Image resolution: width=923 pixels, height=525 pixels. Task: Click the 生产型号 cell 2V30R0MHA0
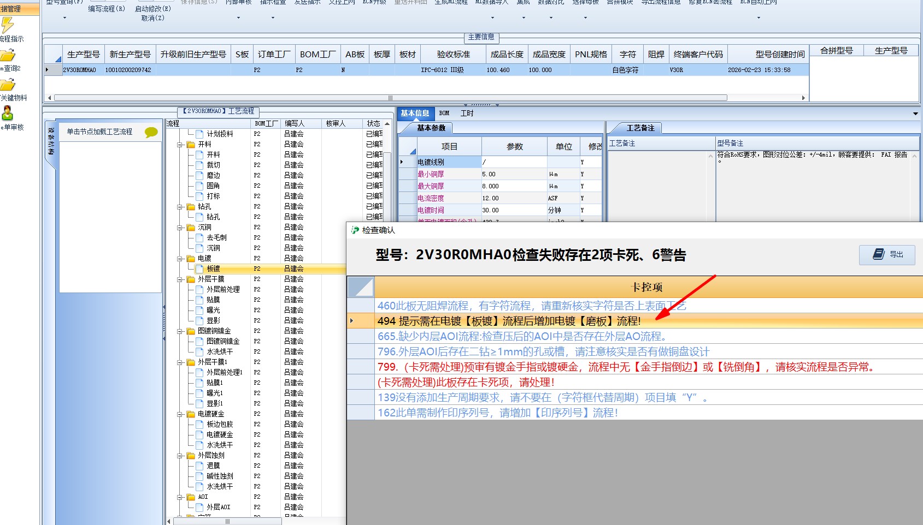pyautogui.click(x=83, y=70)
